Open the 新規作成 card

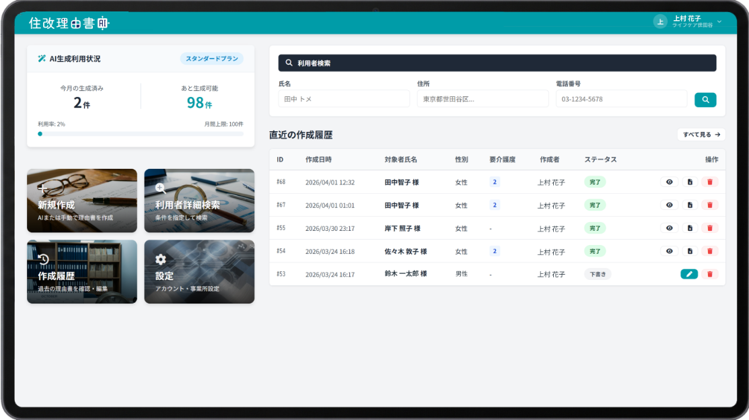tap(82, 201)
